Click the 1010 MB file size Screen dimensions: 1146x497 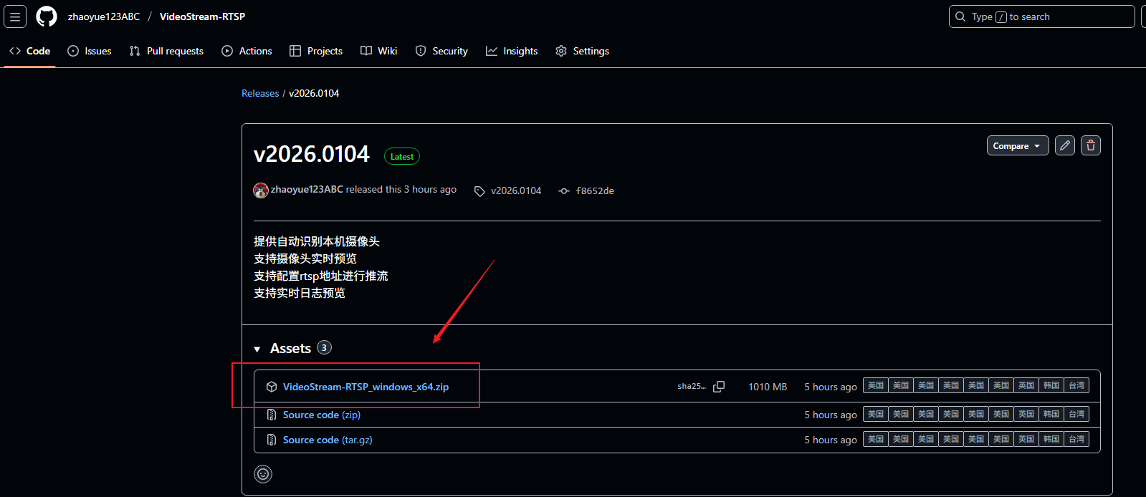(x=768, y=387)
